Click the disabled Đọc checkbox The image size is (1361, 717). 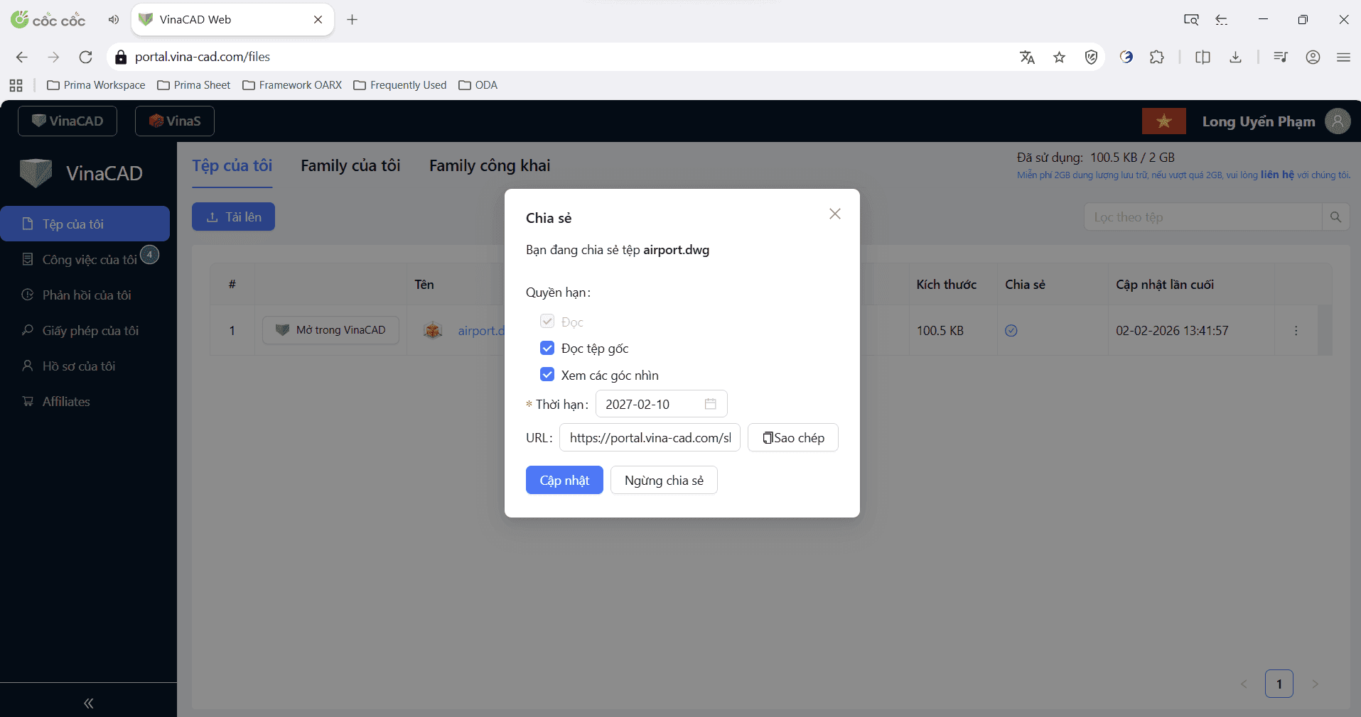tap(547, 322)
